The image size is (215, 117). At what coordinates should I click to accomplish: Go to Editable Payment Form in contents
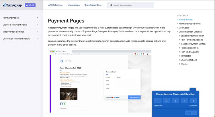coord(192,36)
